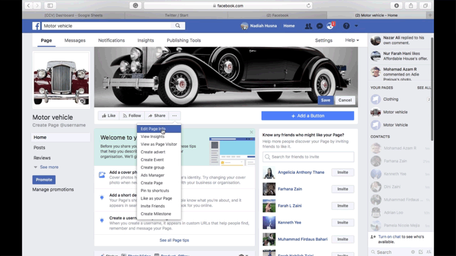Click the Facebook logo icon
Viewport: 456px width, 256px height.
coord(36,26)
